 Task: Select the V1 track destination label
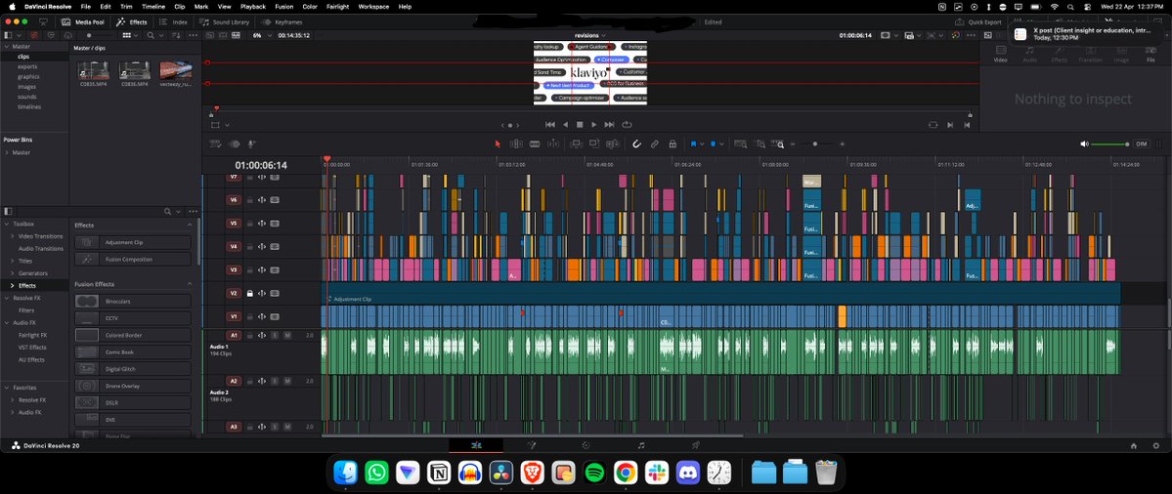[234, 316]
